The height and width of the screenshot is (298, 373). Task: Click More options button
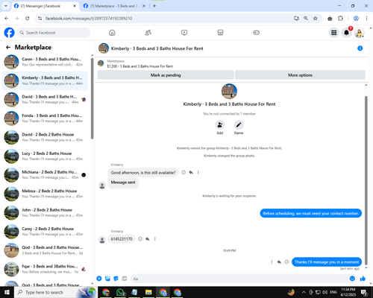pos(300,75)
